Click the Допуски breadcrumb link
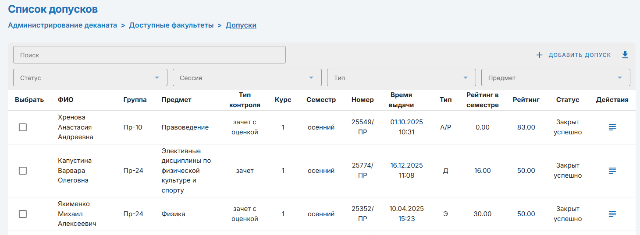Image resolution: width=640 pixels, height=235 pixels. pyautogui.click(x=241, y=25)
